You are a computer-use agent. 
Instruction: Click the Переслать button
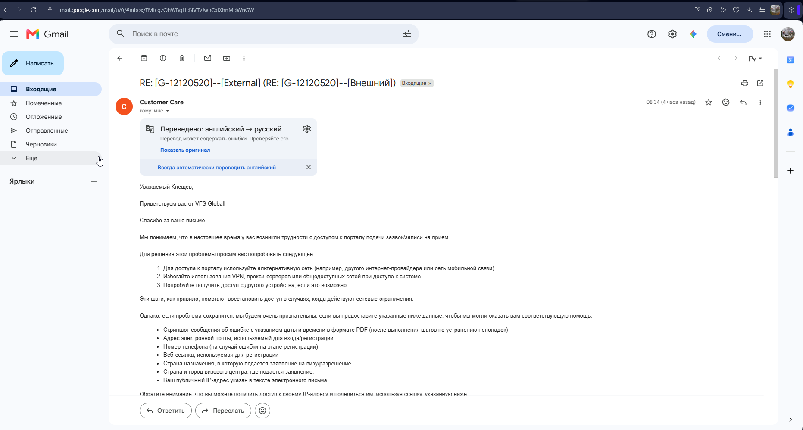coord(223,411)
